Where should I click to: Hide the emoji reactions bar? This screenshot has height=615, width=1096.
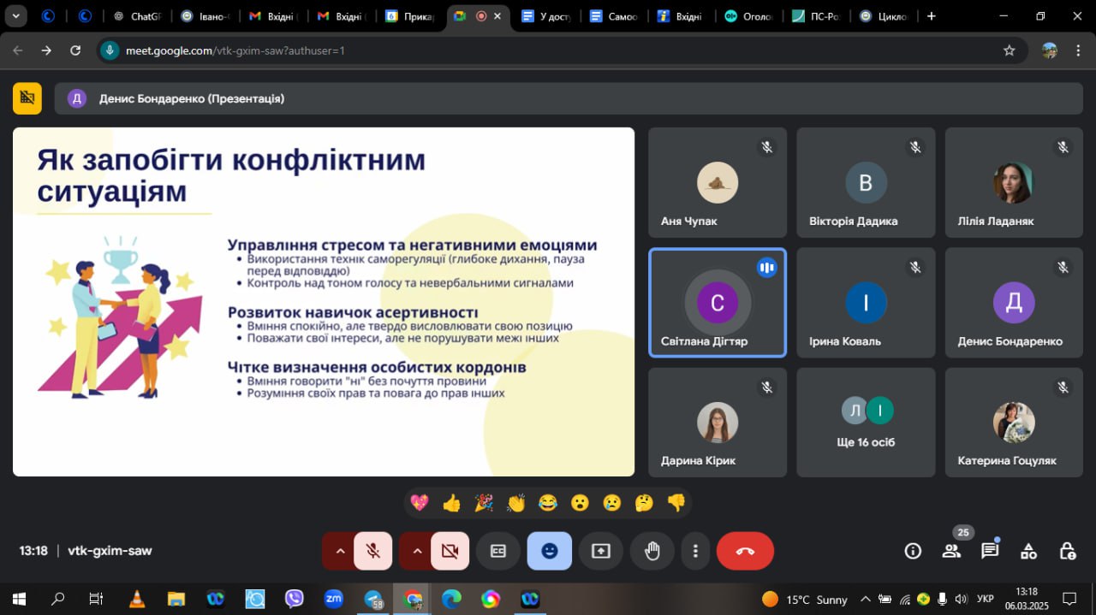550,551
